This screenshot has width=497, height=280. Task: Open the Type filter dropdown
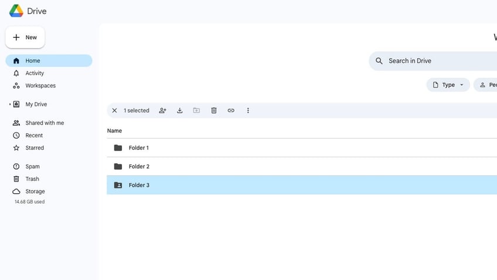[x=448, y=85]
